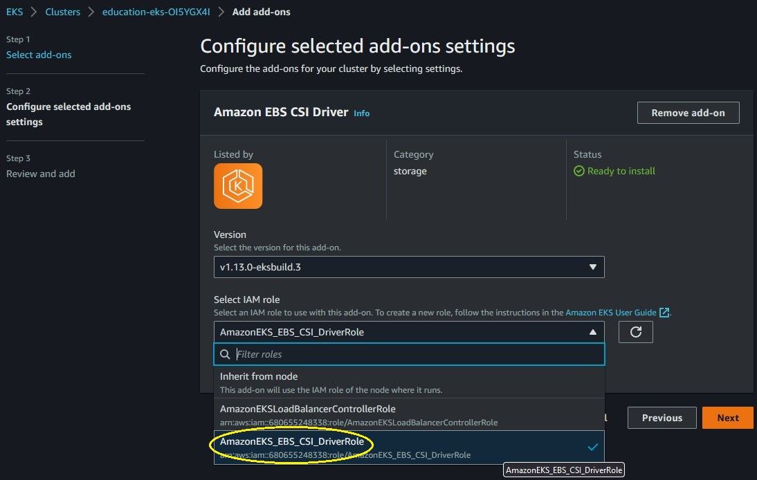The image size is (757, 480).
Task: Click the Remove add-on button
Action: coord(688,113)
